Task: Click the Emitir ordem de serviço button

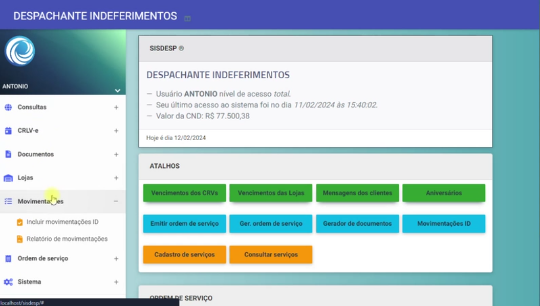Action: pos(184,224)
